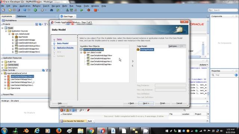
Task: Select UserDetailsWebappView in Available View Objects
Action: tap(100, 58)
